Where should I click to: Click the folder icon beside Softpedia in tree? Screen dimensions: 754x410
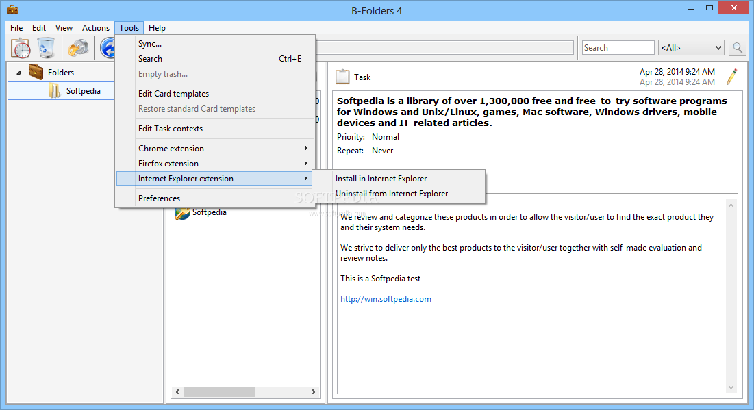(54, 91)
